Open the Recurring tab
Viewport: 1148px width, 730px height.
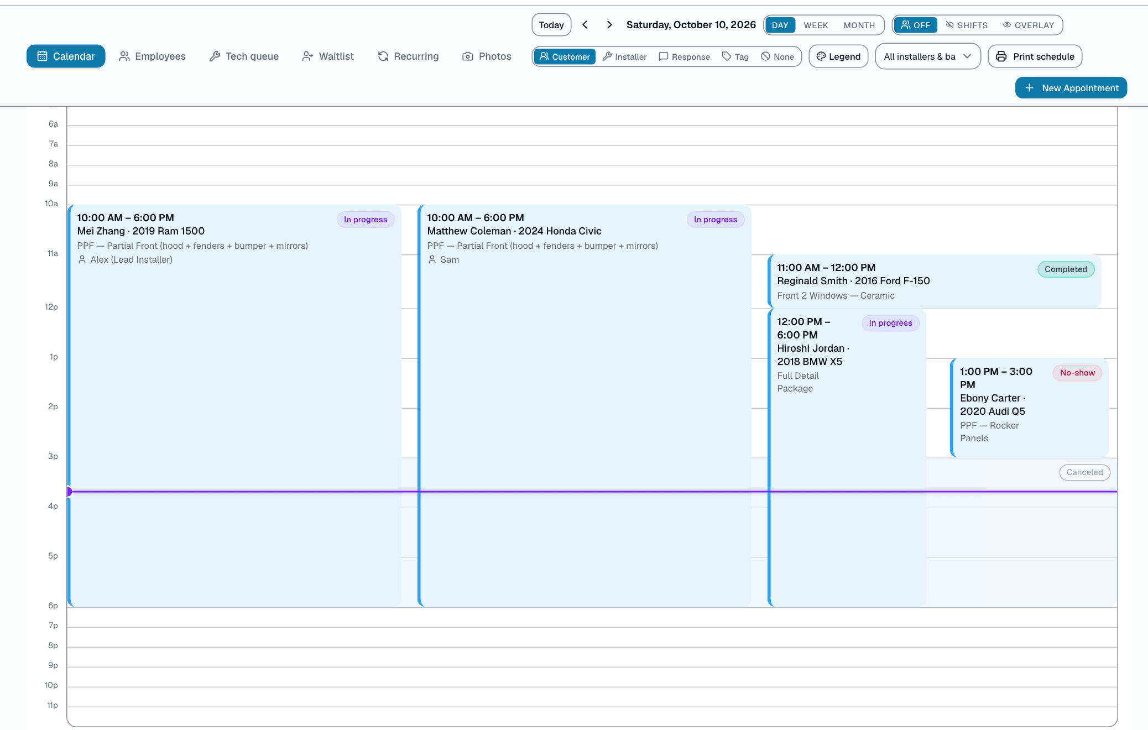click(x=408, y=56)
